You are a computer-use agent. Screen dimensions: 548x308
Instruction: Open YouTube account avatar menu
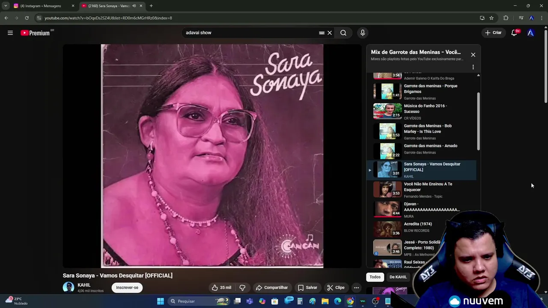531,33
